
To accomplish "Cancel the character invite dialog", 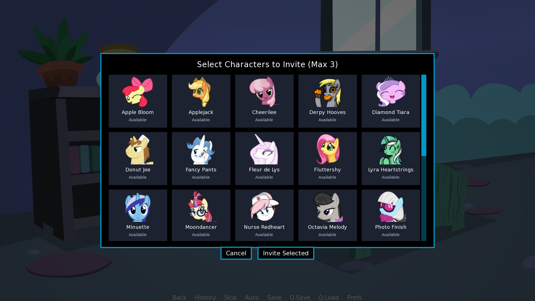I will 236,253.
